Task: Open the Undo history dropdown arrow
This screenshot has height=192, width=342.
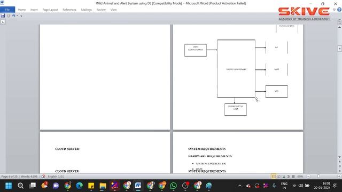Action: pos(17,15)
